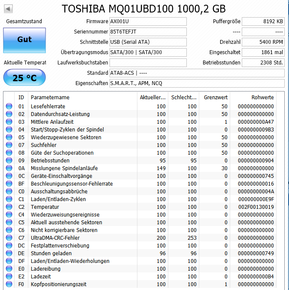Click status icon of Beschleunigungssensor-Fehlerrate row
The height and width of the screenshot is (290, 289).
9,183
